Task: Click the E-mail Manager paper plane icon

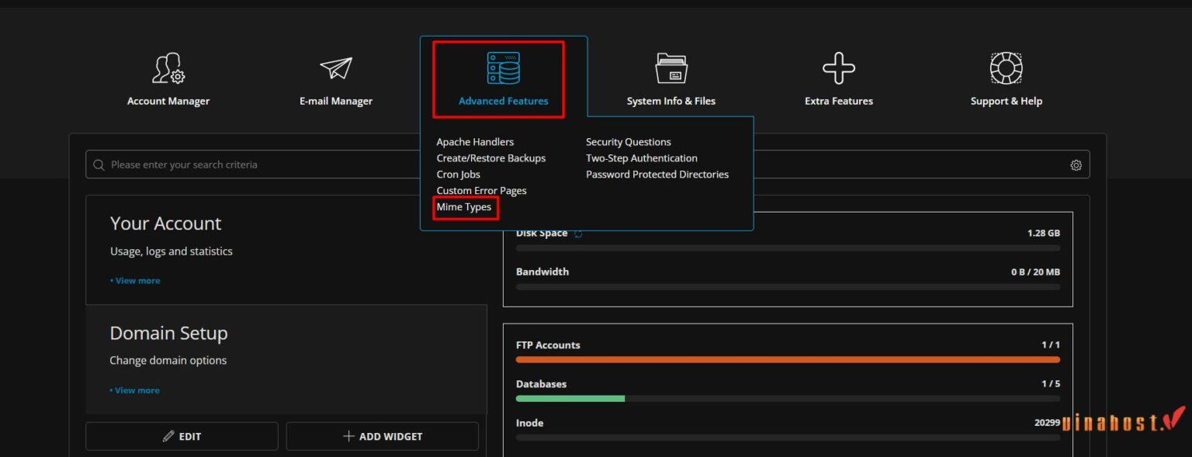Action: click(336, 68)
